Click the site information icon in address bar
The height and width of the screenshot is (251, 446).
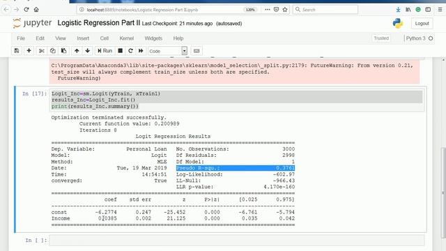pos(82,9)
